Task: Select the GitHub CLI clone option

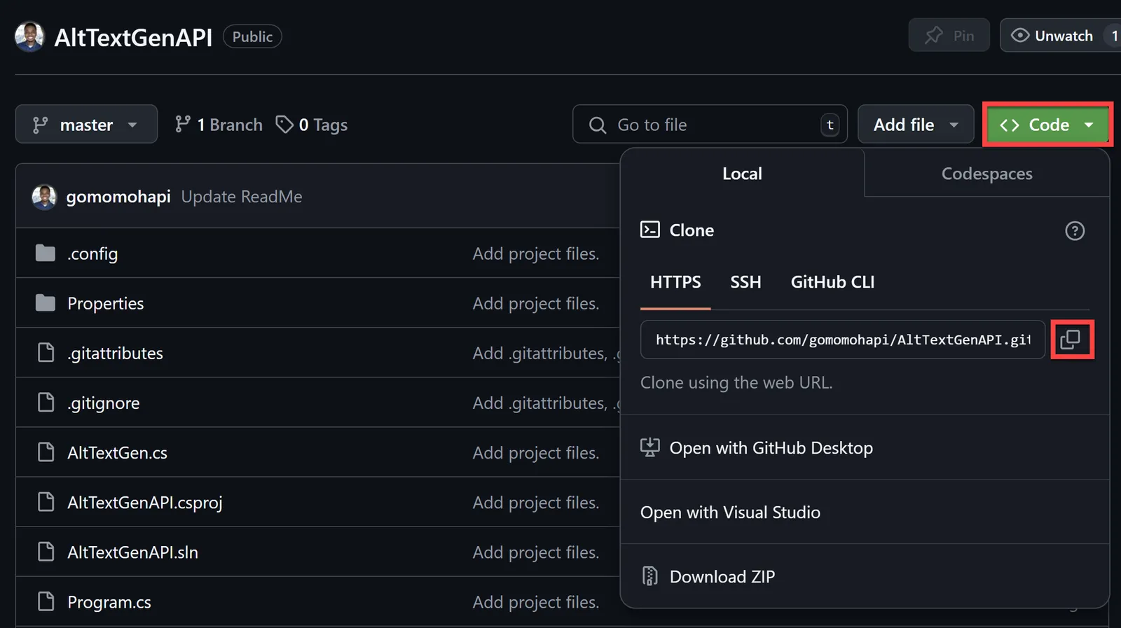Action: 832,282
